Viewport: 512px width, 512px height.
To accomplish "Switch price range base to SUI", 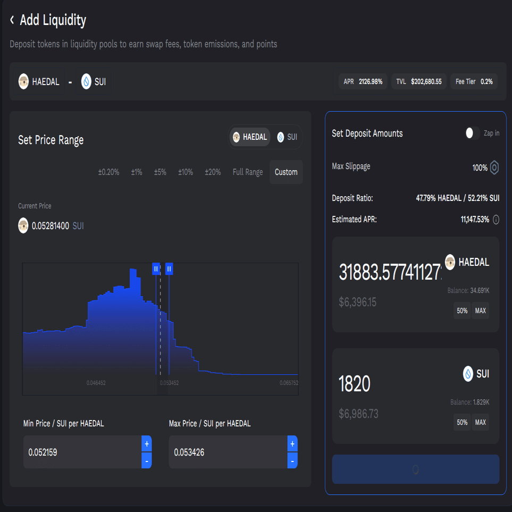I will pyautogui.click(x=287, y=137).
